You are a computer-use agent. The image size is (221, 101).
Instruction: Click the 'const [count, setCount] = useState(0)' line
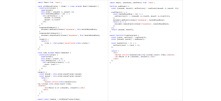129,37
